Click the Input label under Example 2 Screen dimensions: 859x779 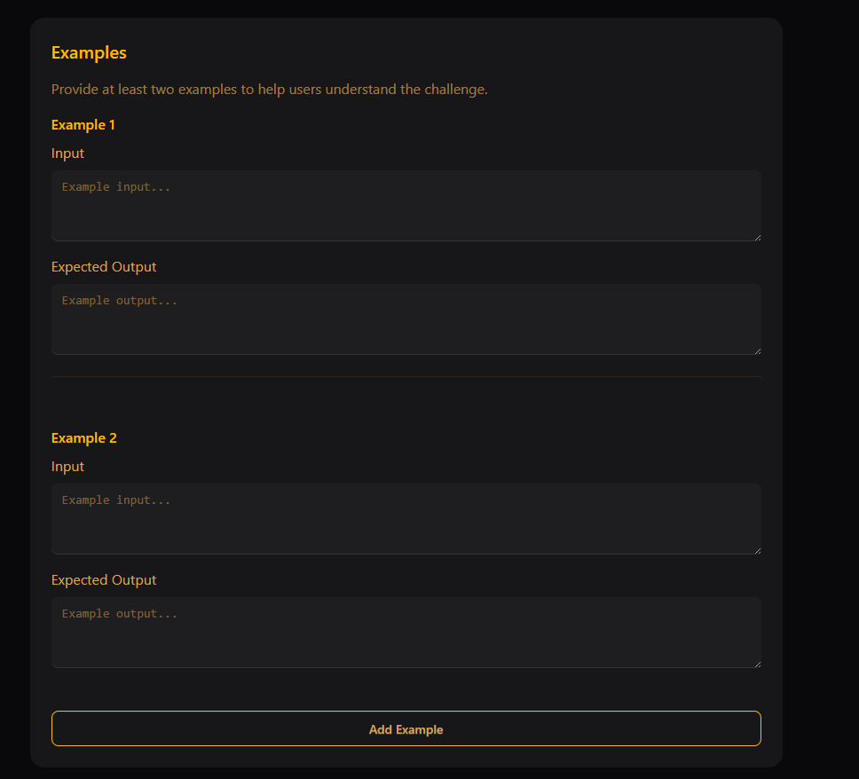tap(67, 467)
